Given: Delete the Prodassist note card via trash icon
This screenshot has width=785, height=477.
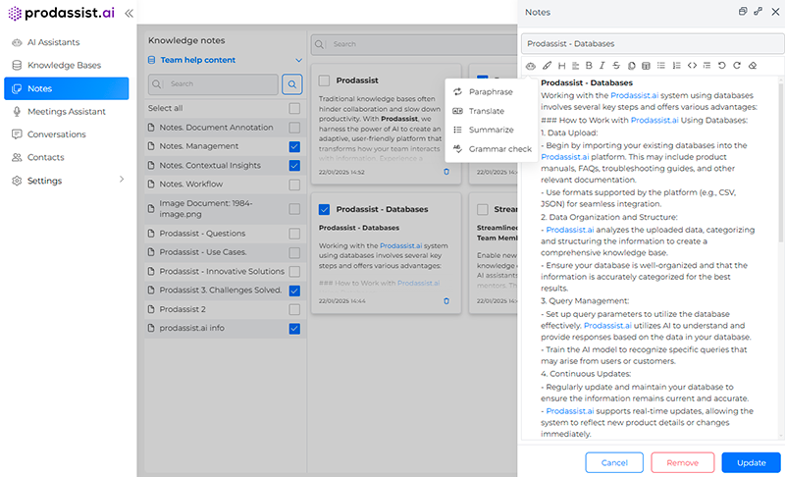Looking at the screenshot, I should (x=446, y=172).
